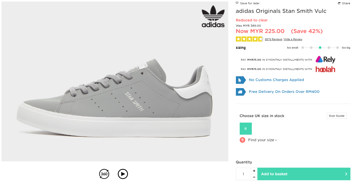
Task: Play the product video
Action: [123, 174]
